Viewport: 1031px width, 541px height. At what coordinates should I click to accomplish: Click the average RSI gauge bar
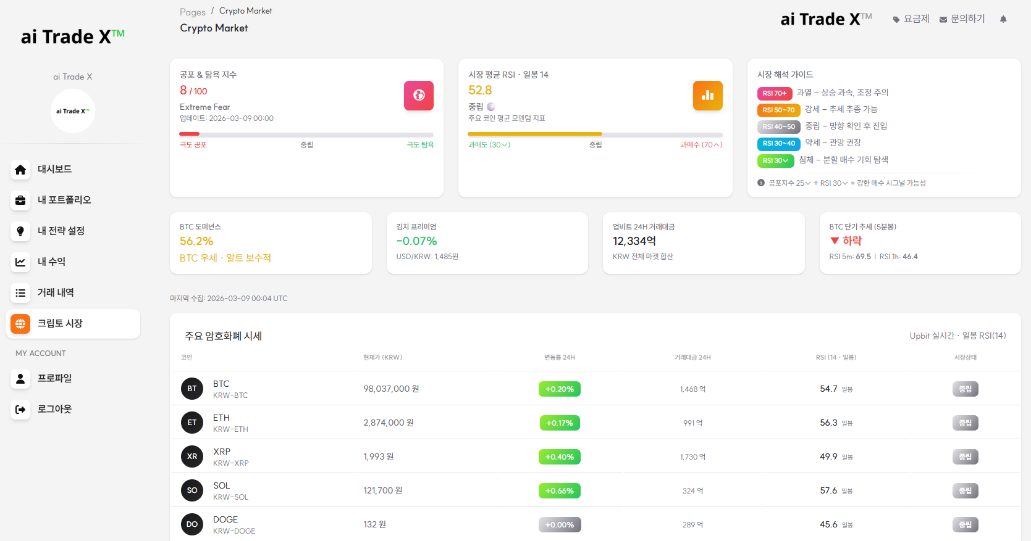coord(595,134)
